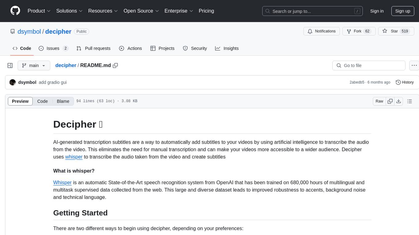Click the Fork count 62
This screenshot has width=419, height=235.
(367, 31)
